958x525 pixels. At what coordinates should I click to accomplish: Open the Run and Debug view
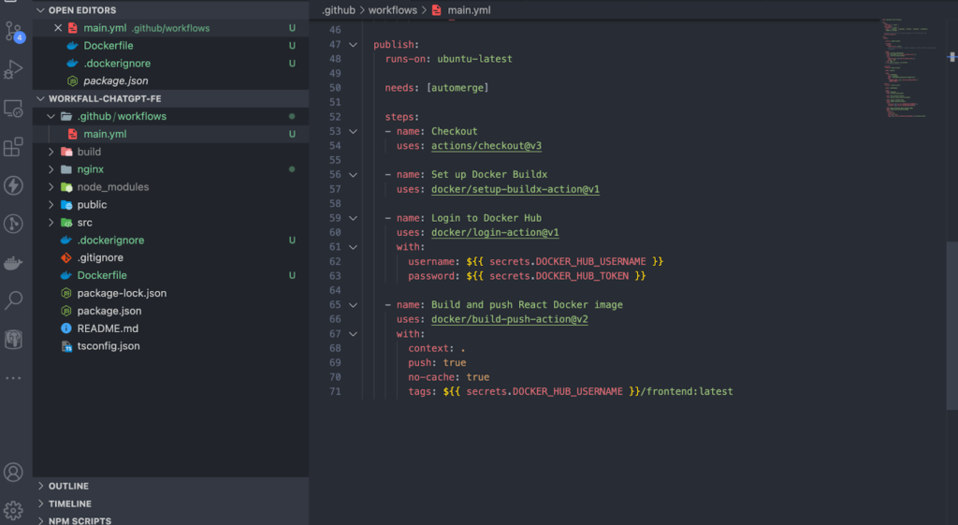[13, 69]
